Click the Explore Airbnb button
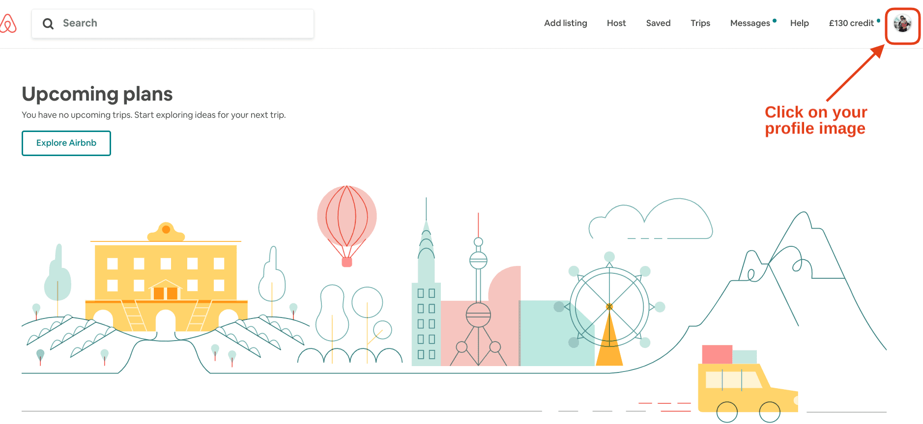The height and width of the screenshot is (424, 923). pyautogui.click(x=66, y=143)
